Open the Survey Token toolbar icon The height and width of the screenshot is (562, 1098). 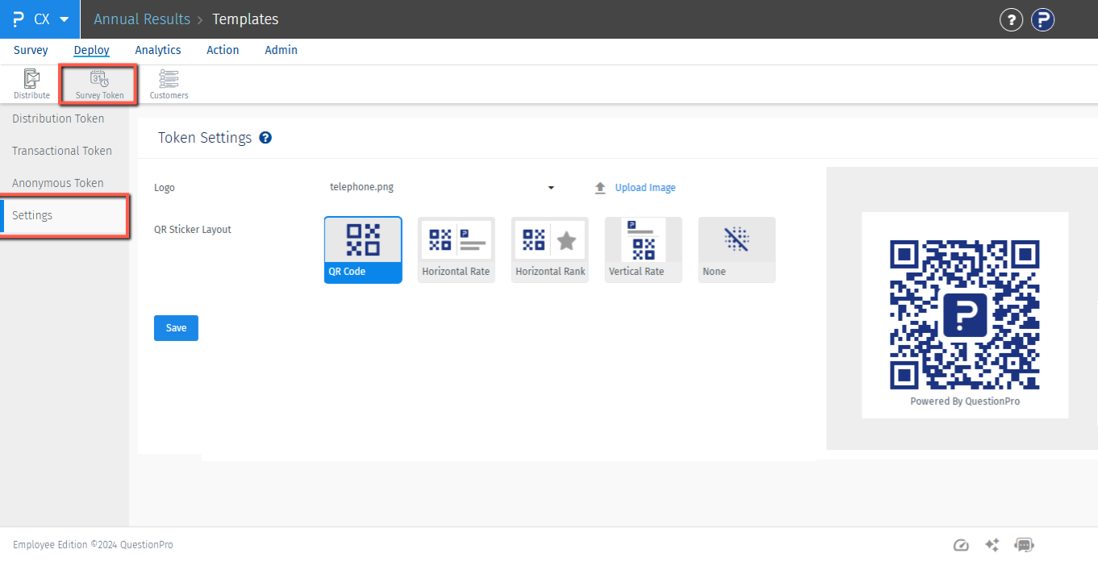[x=100, y=85]
